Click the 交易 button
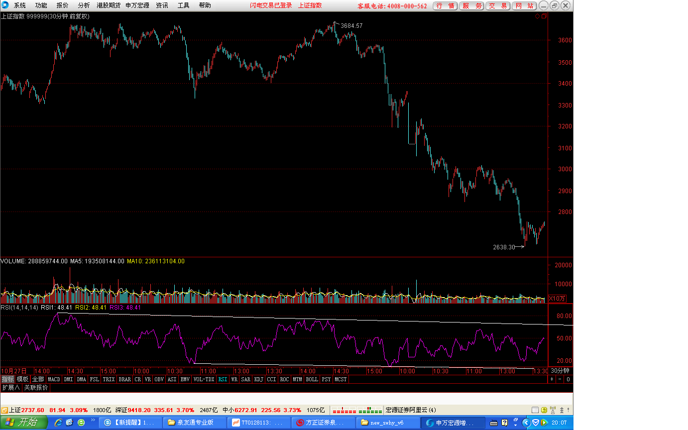 click(x=498, y=6)
